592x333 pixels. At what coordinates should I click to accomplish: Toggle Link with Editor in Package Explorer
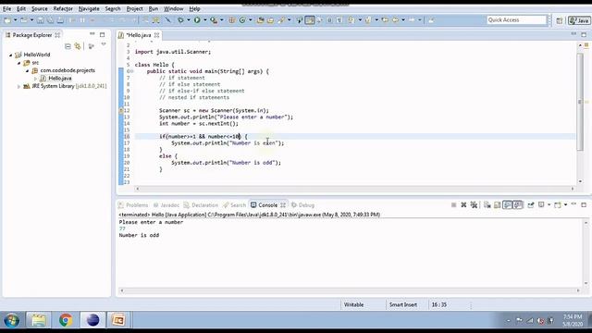coord(78,46)
